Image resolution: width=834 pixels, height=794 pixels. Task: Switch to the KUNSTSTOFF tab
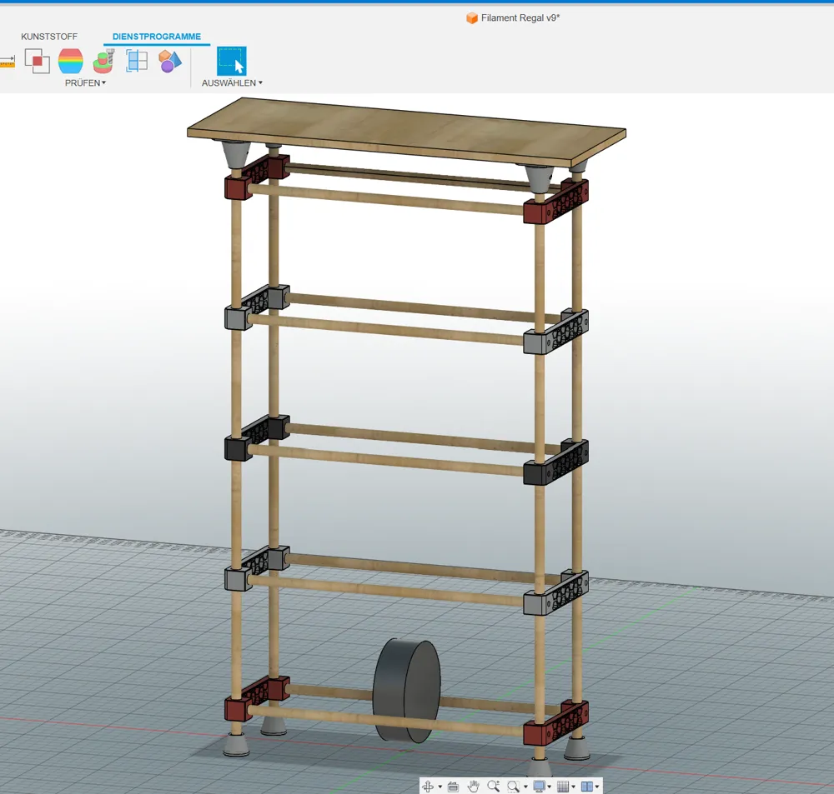[x=49, y=37]
